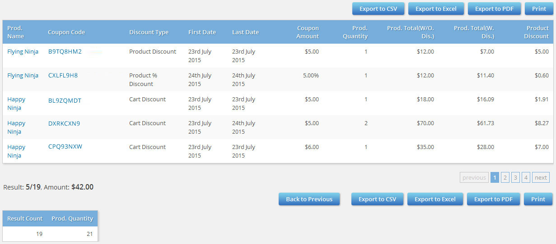Click the $0.60 product discount cell
This screenshot has height=244, width=556.
(542, 75)
